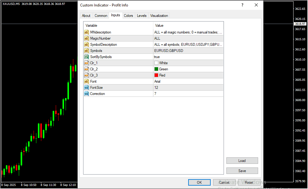Click the red Clr_3 color swatch
Image resolution: width=308 pixels, height=189 pixels.
click(x=156, y=75)
